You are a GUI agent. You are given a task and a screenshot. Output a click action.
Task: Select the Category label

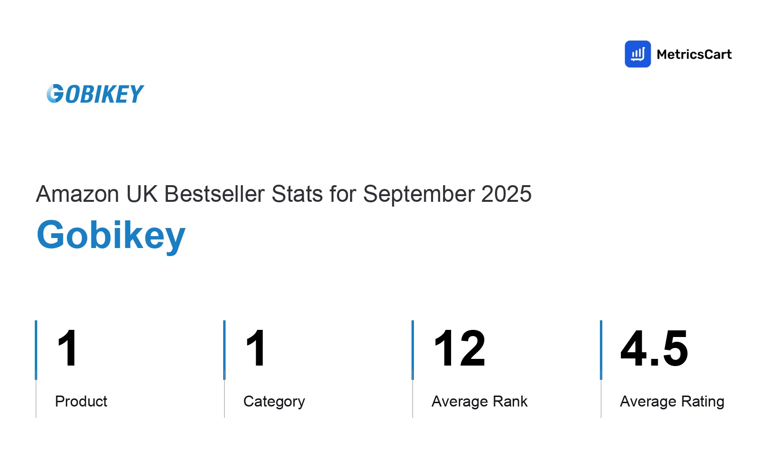[x=274, y=401]
